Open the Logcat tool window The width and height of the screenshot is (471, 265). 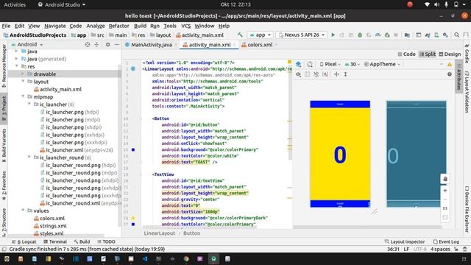pos(24,241)
